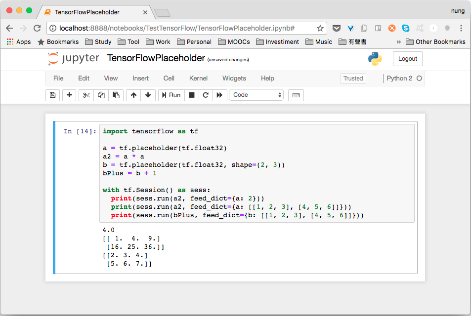Open the MOOCs bookmarks folder

tap(234, 41)
